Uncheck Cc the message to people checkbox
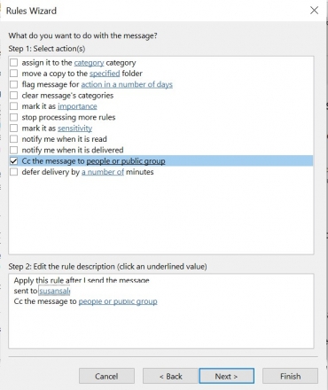Screen dimensions: 328x390 pyautogui.click(x=13, y=161)
